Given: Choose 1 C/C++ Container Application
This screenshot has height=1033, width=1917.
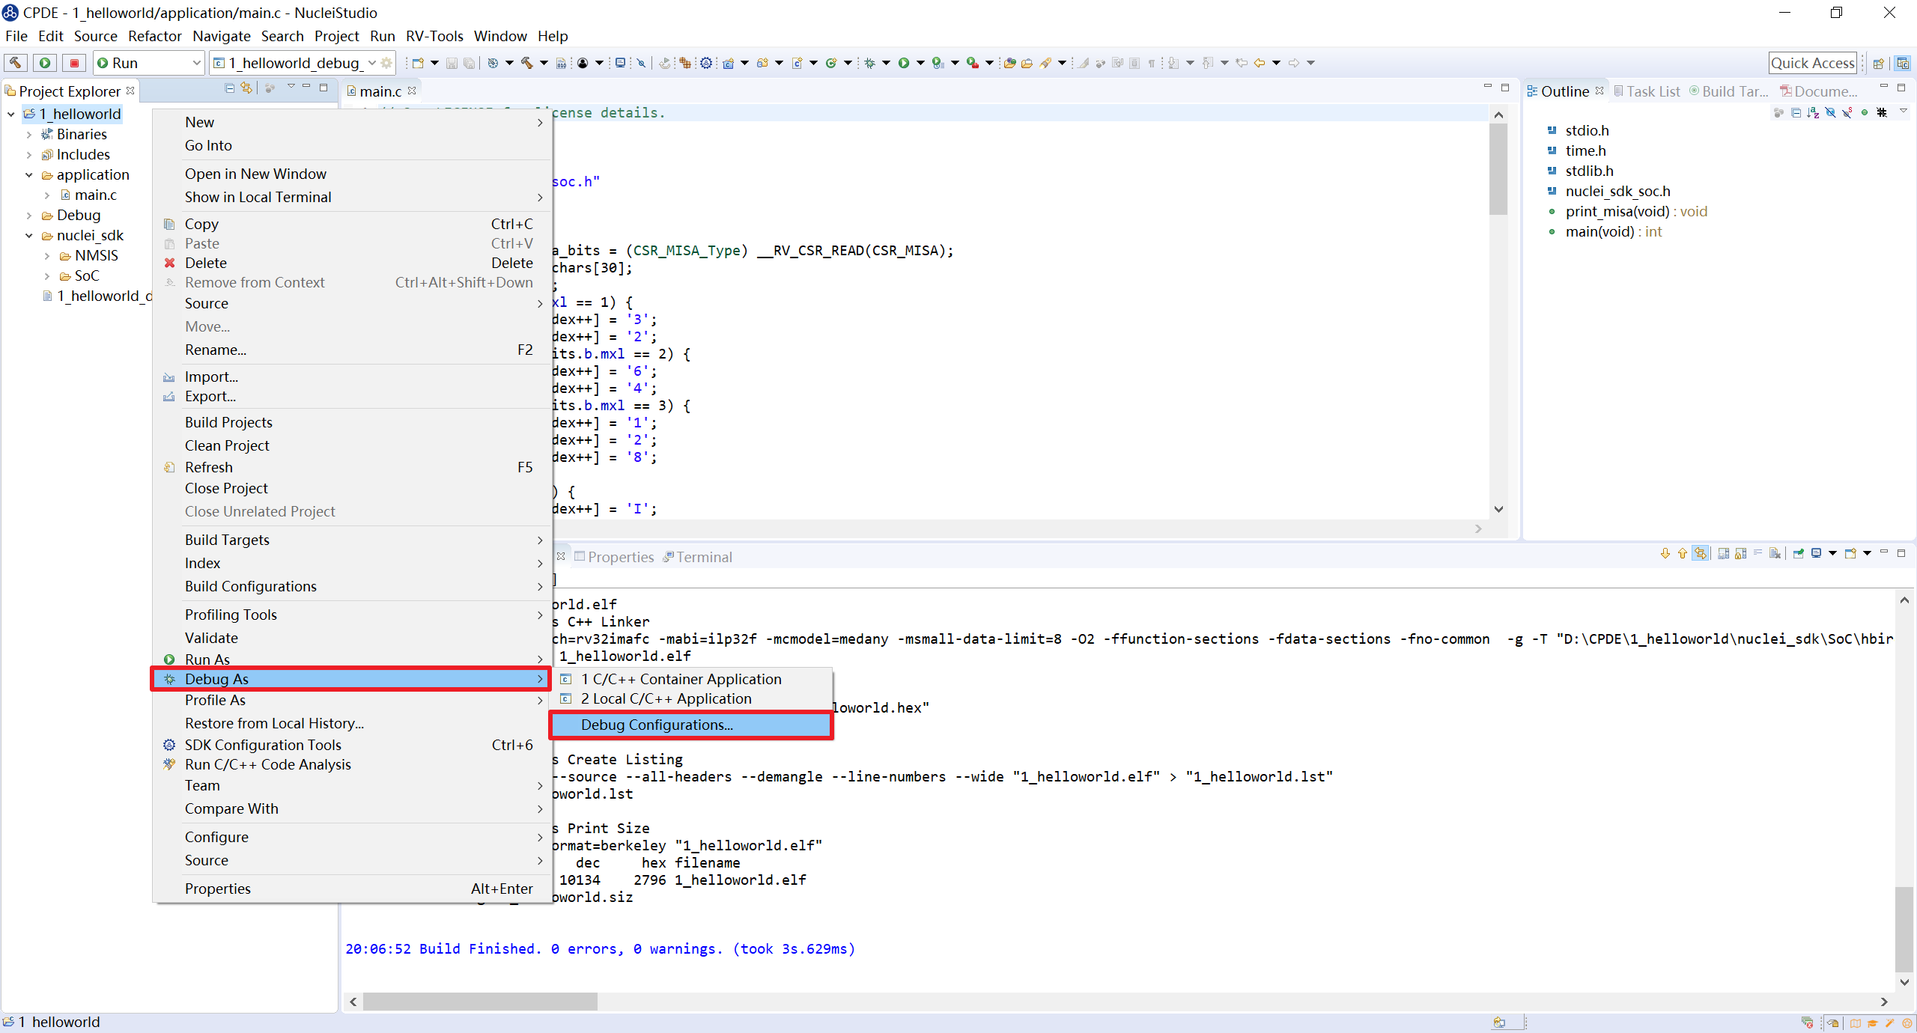Looking at the screenshot, I should point(690,679).
